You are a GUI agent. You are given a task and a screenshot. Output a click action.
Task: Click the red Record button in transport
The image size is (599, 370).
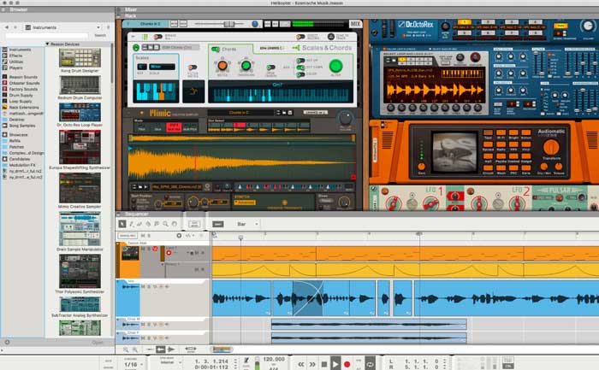[347, 364]
